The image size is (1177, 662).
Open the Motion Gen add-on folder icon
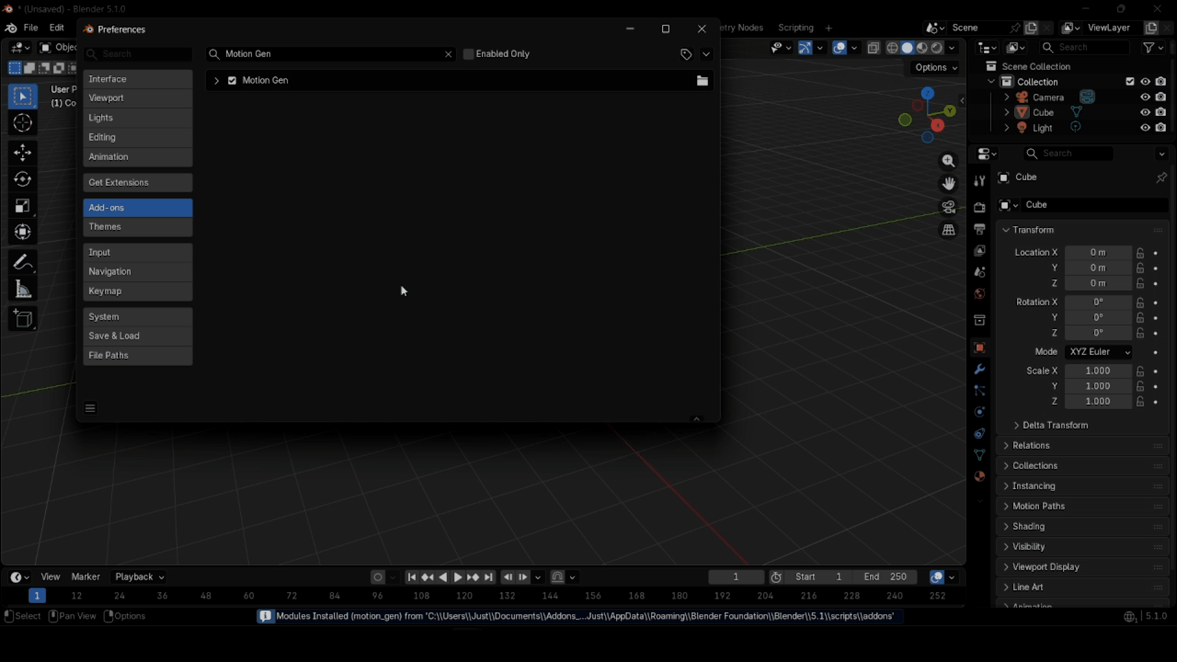point(703,81)
